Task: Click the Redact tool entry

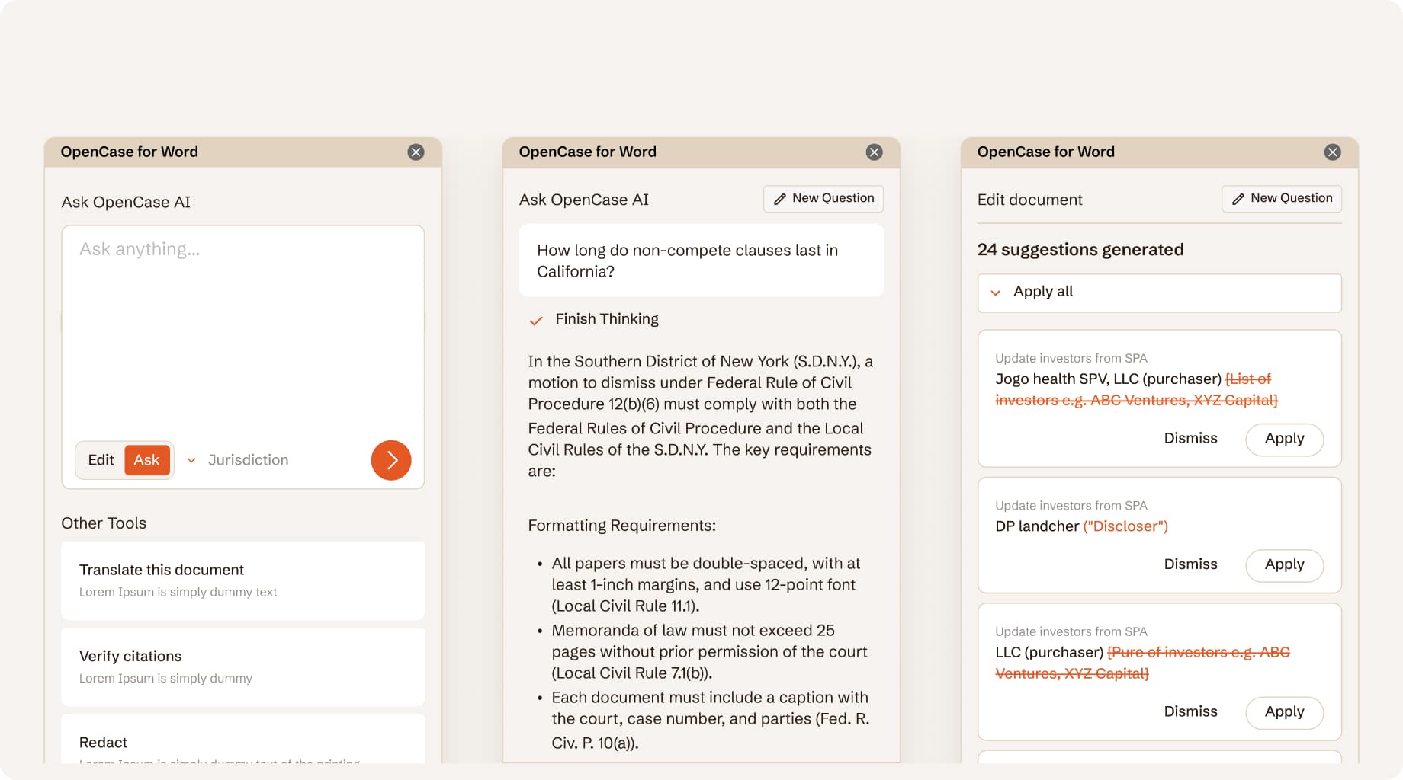Action: click(242, 743)
